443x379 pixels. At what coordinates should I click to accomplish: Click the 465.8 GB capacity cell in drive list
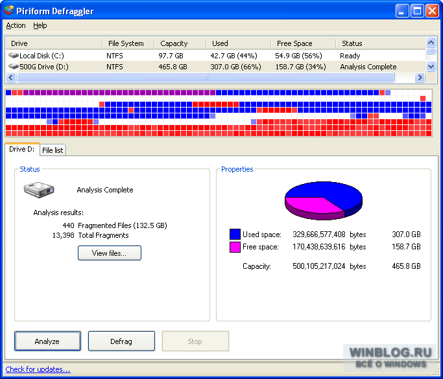tap(173, 67)
